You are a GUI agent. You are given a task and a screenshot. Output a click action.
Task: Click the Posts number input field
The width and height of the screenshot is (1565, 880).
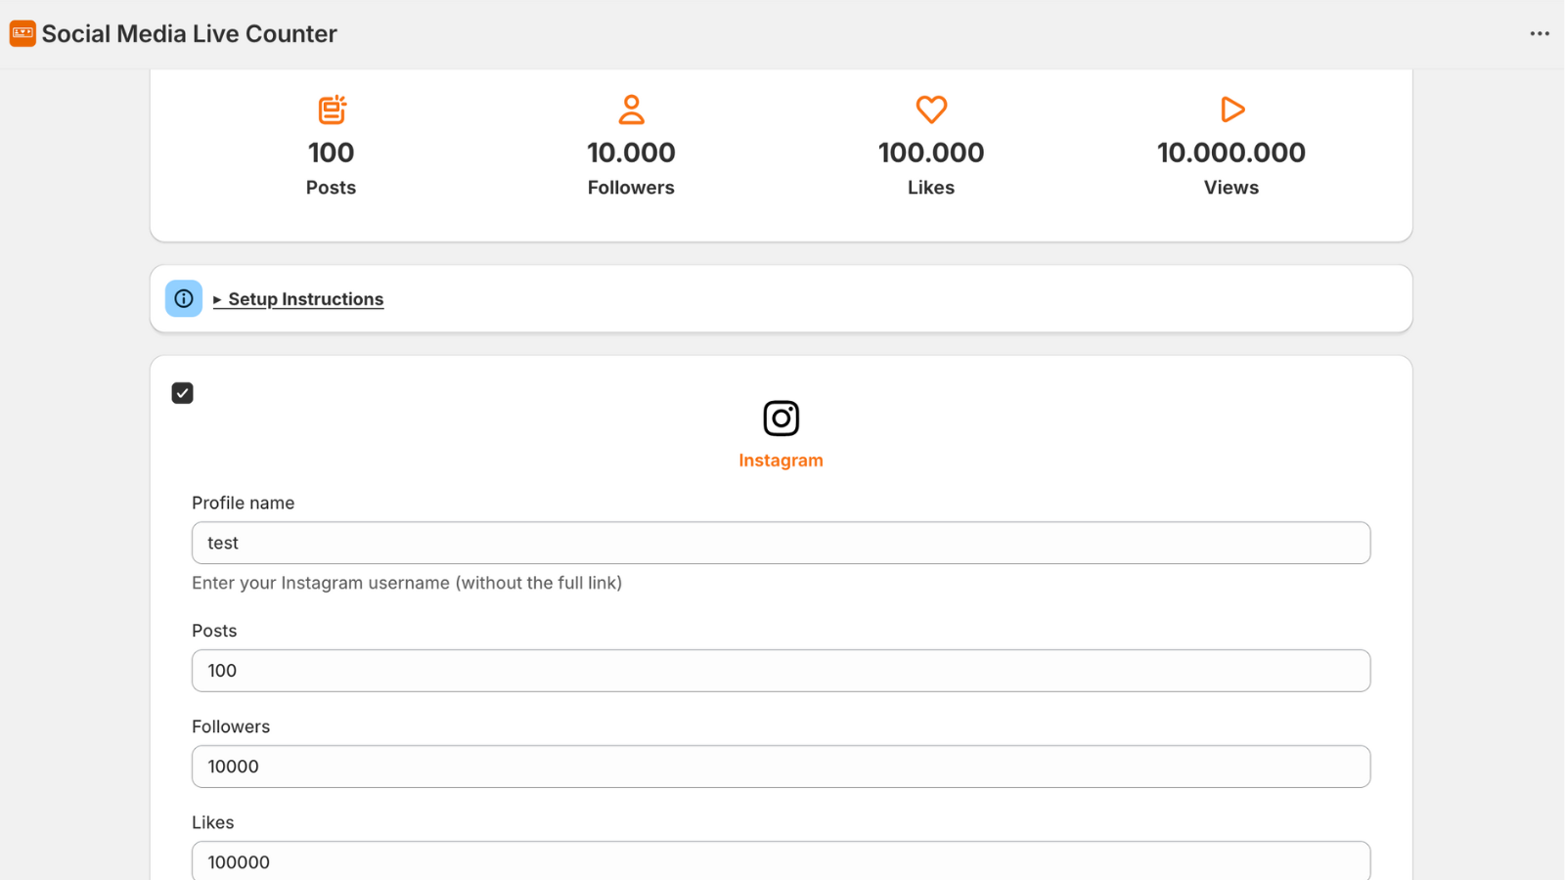(x=781, y=671)
